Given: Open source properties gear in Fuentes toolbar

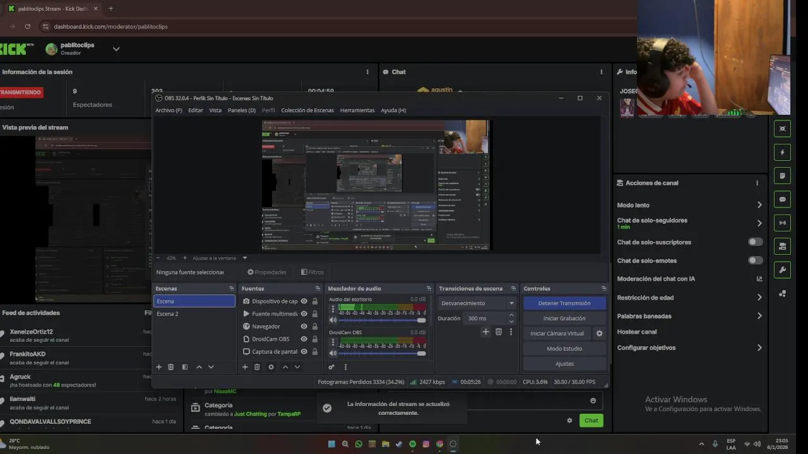Looking at the screenshot, I should pyautogui.click(x=271, y=367).
